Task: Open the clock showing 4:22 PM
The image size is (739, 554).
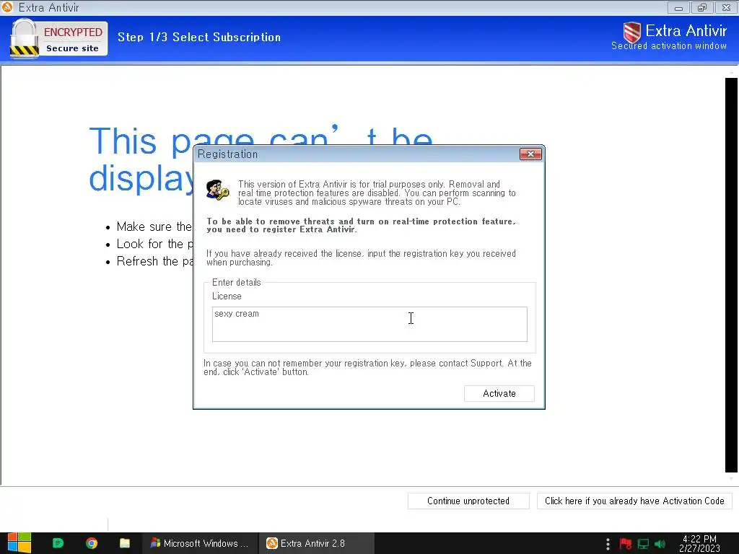Action: tap(699, 544)
